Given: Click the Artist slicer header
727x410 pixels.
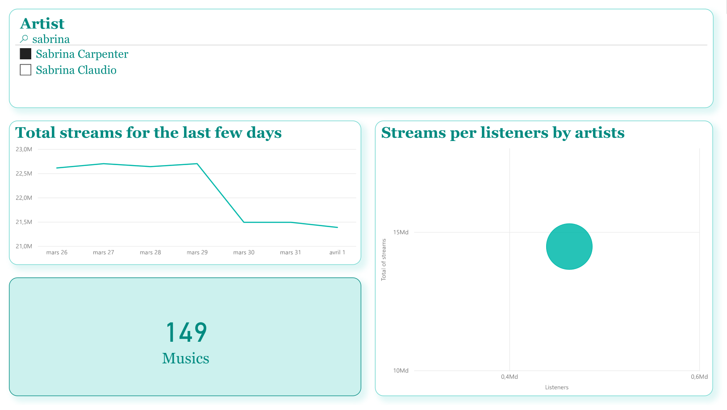Looking at the screenshot, I should pyautogui.click(x=42, y=24).
